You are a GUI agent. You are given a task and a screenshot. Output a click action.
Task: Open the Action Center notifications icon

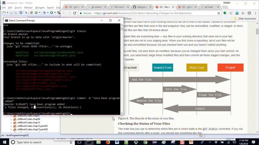254,142
